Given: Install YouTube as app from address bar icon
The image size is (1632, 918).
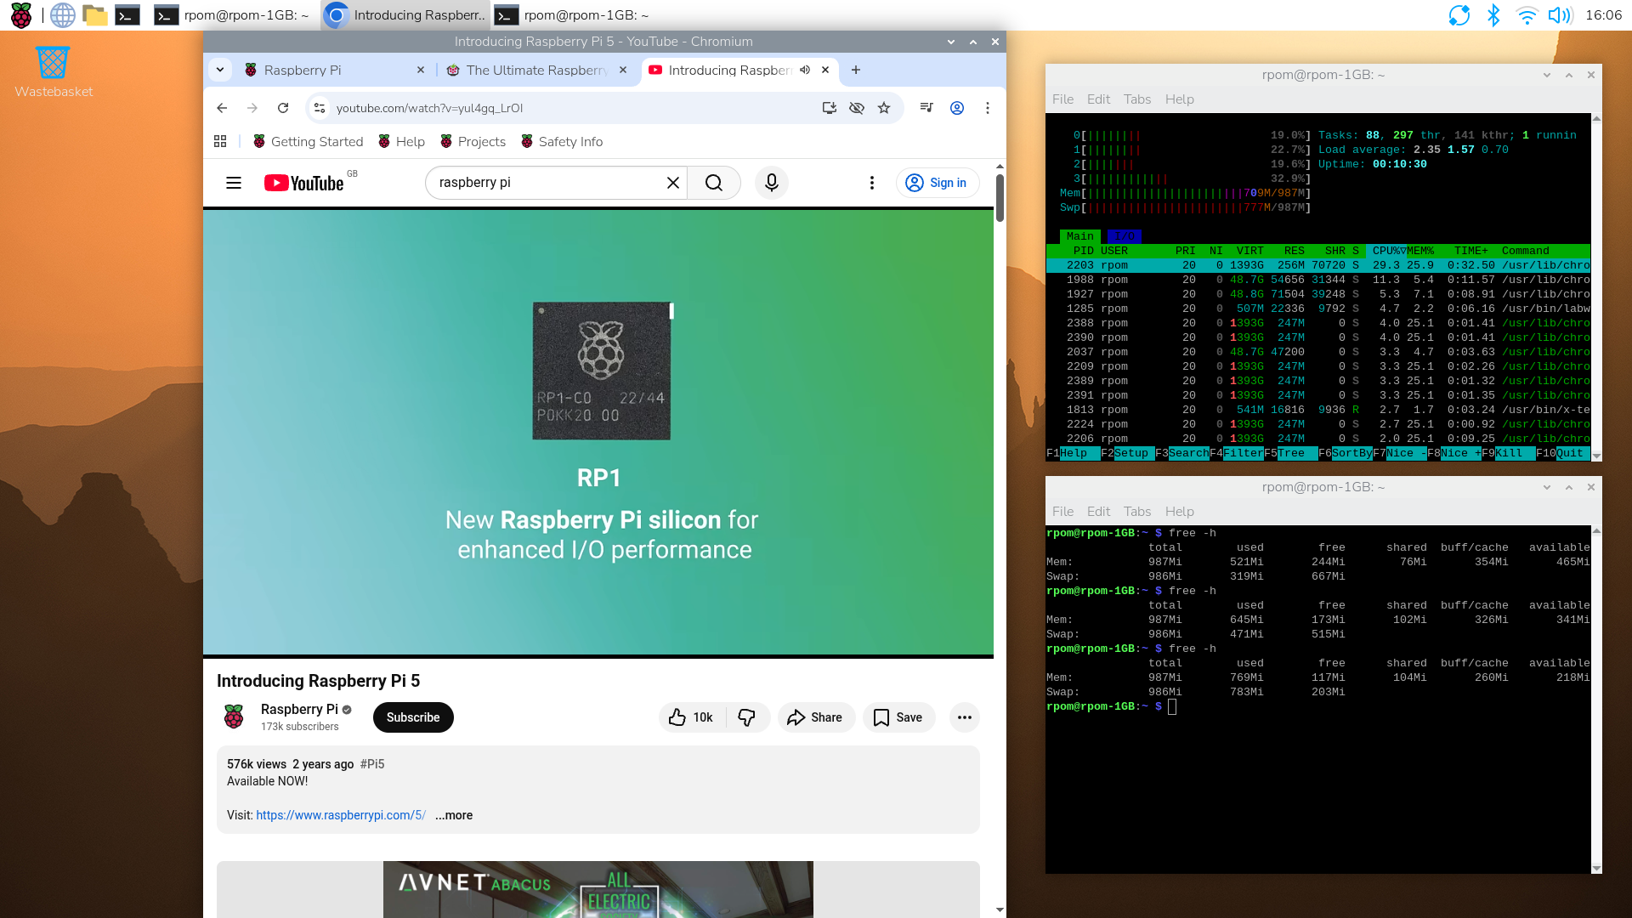Looking at the screenshot, I should [x=829, y=108].
